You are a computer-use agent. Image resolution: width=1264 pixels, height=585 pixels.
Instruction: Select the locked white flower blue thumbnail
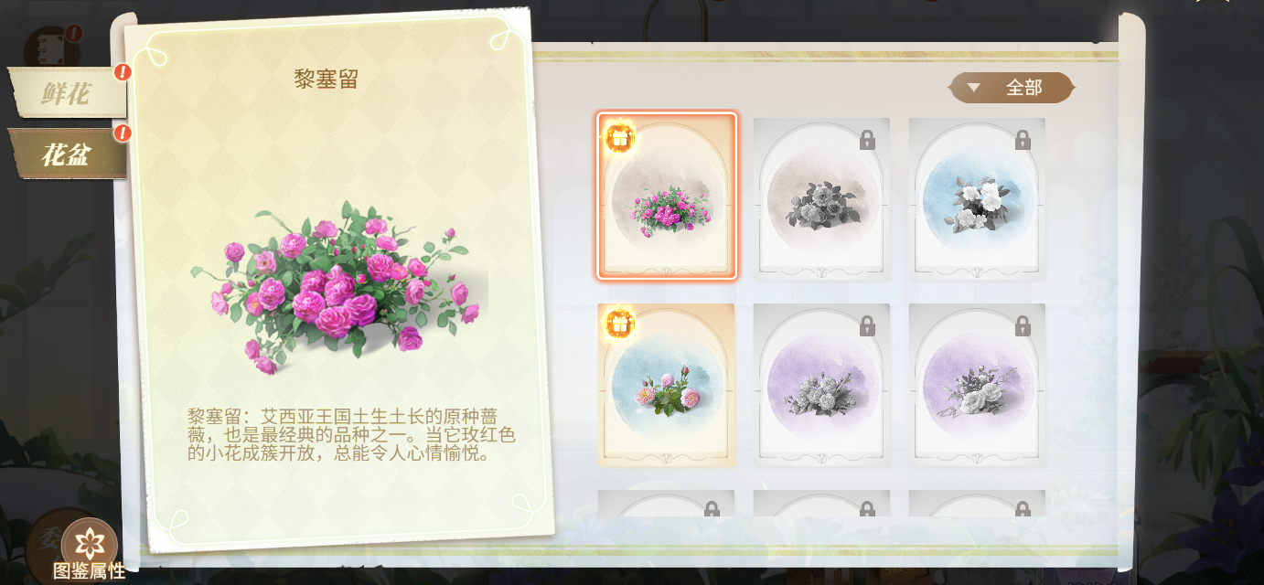pos(977,199)
